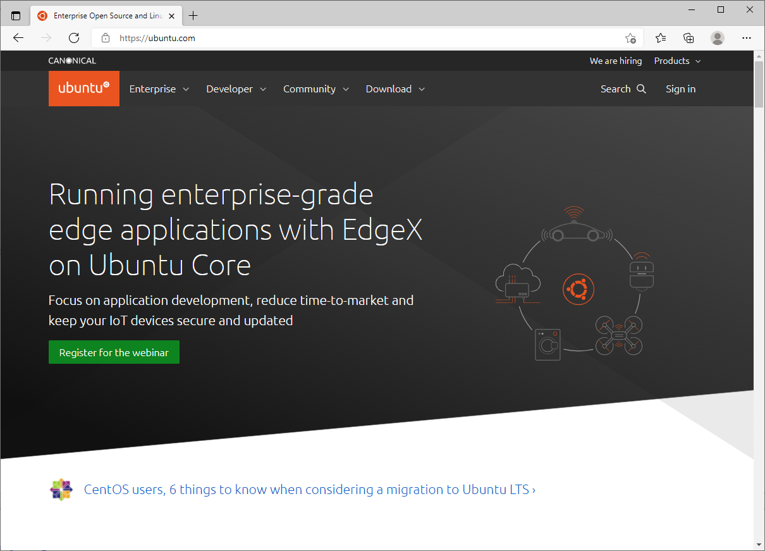Viewport: 765px width, 551px height.
Task: Click the Sign in link
Action: 680,89
